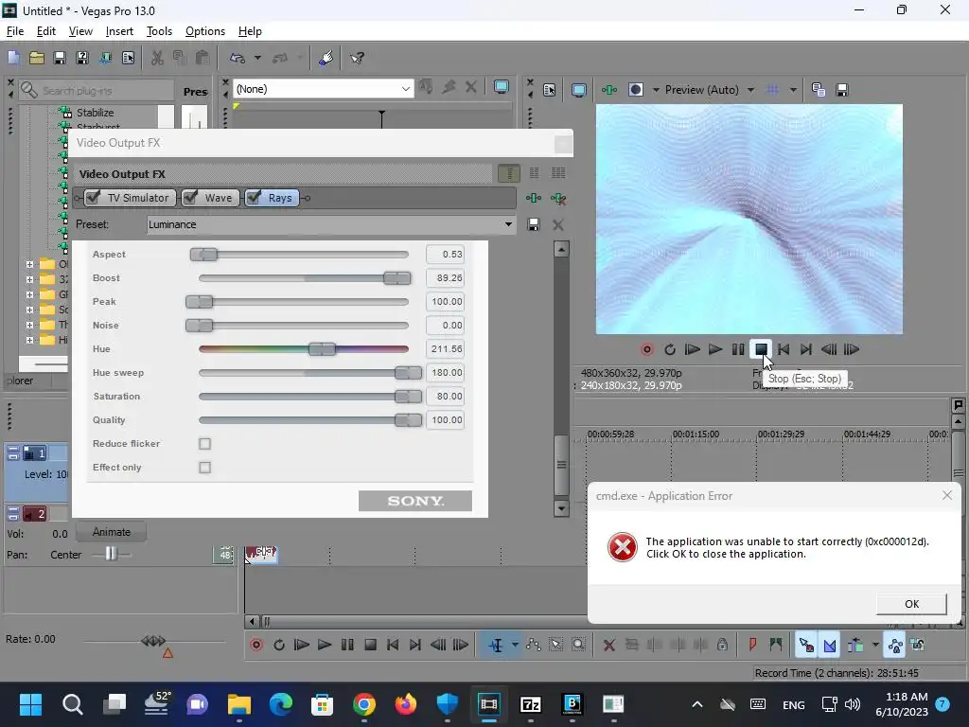Click the Undo arrow icon
969x727 pixels.
click(238, 58)
